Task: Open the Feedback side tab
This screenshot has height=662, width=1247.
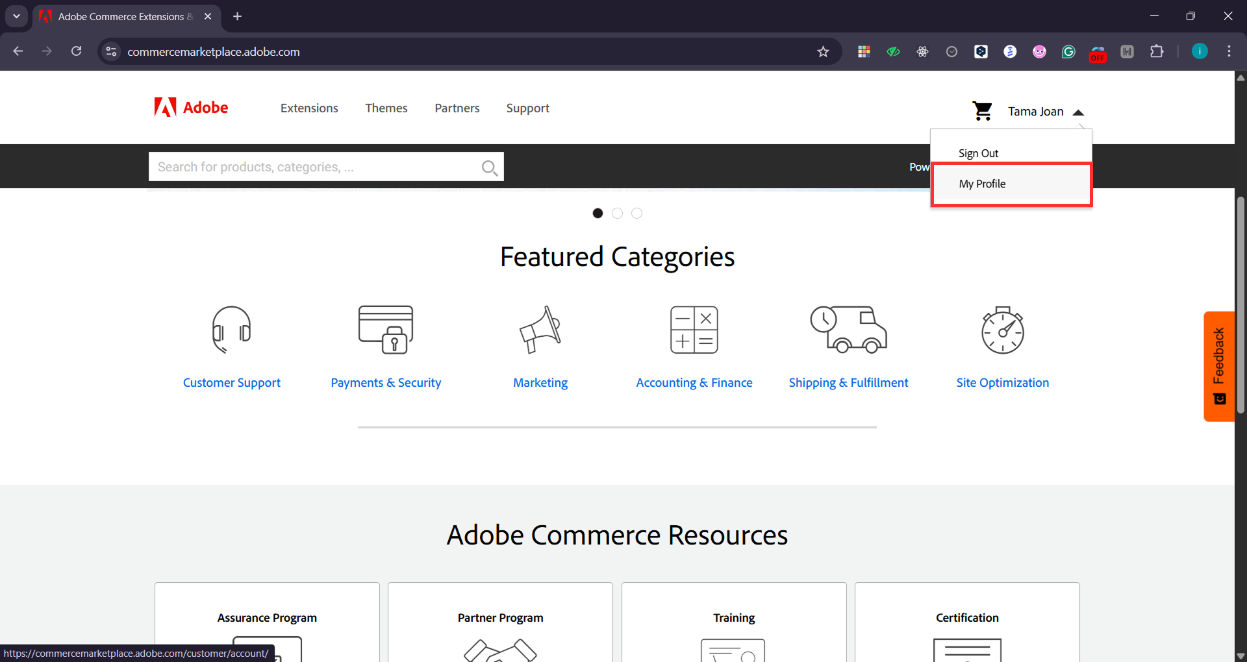Action: click(1219, 367)
